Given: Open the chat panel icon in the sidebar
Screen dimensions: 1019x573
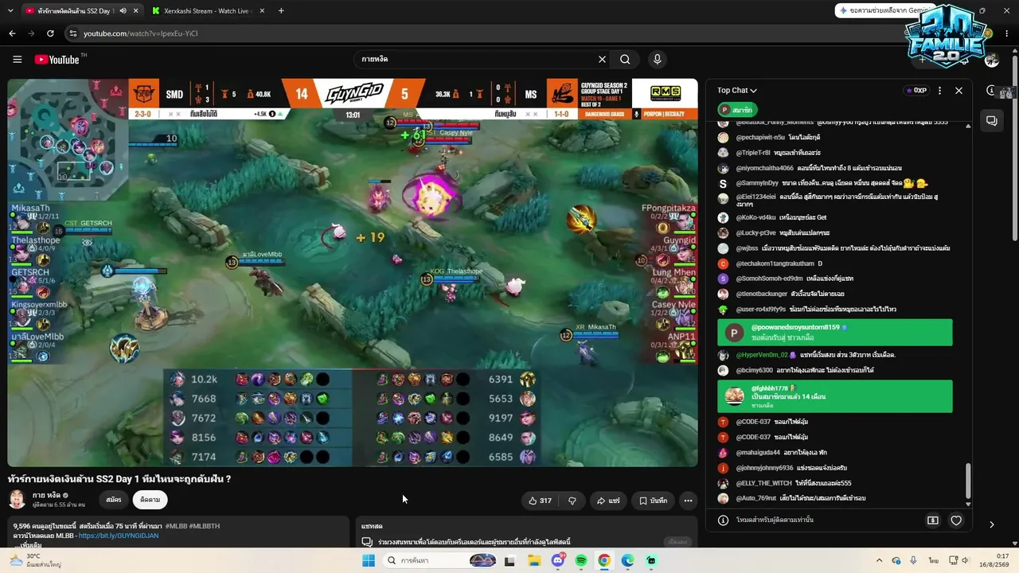Looking at the screenshot, I should pos(991,121).
